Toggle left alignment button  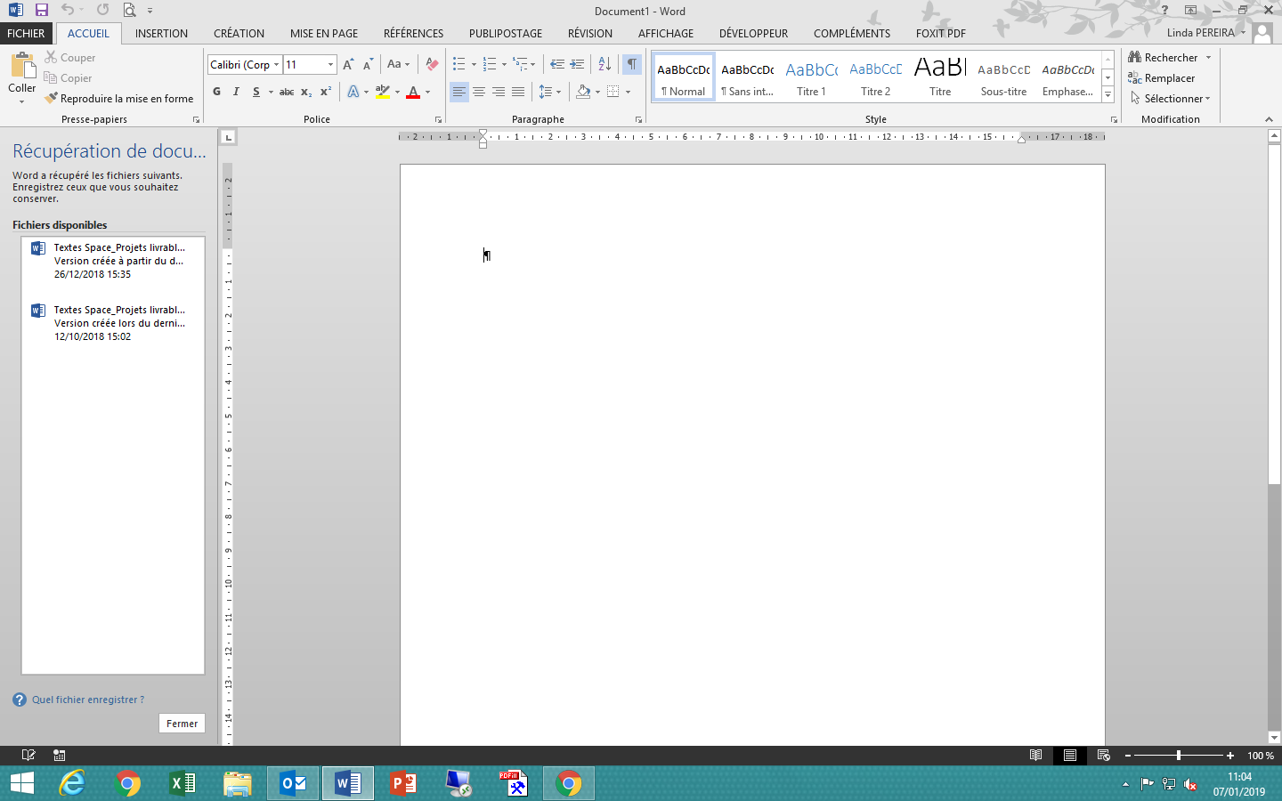click(459, 92)
